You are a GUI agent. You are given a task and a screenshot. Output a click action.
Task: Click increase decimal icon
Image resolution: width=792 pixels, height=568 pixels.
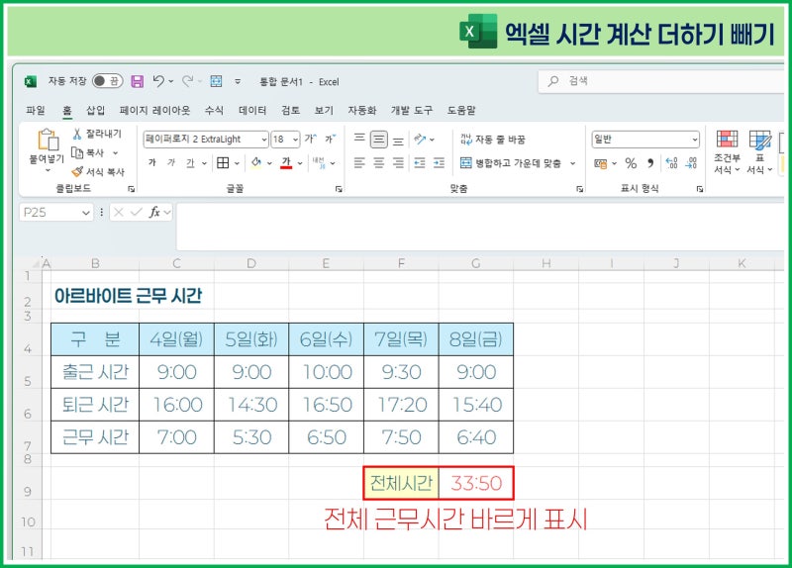(x=671, y=163)
